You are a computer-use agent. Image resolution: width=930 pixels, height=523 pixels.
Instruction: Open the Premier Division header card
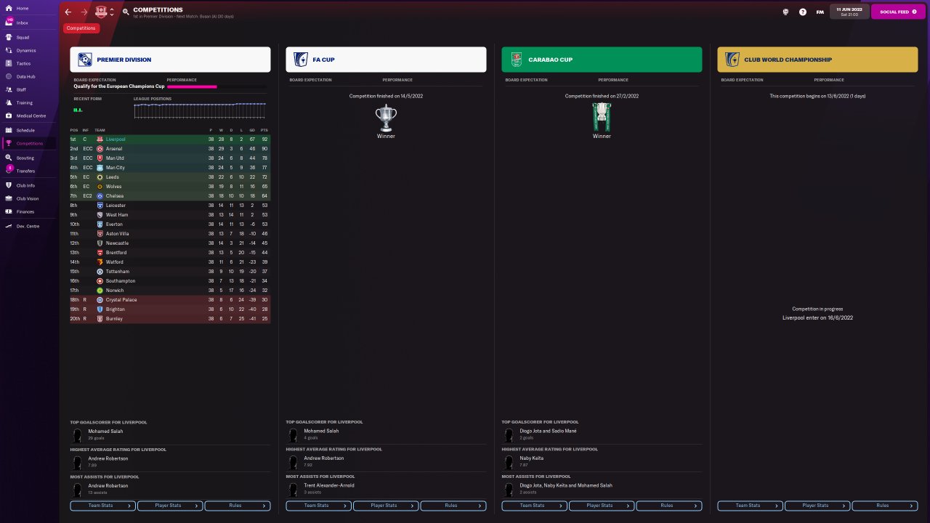click(170, 60)
